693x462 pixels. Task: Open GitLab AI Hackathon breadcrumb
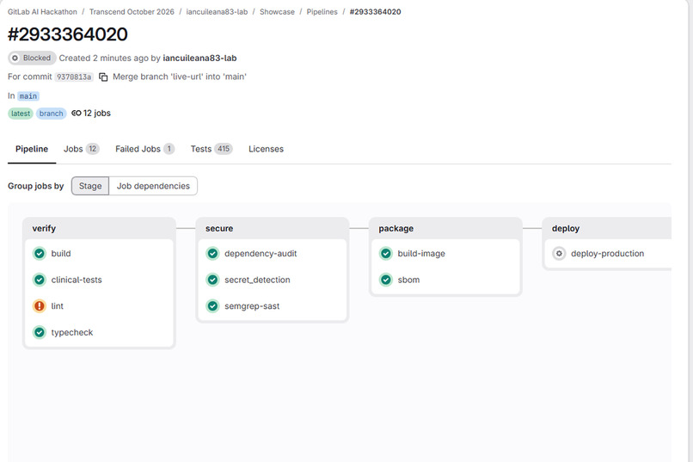(42, 12)
